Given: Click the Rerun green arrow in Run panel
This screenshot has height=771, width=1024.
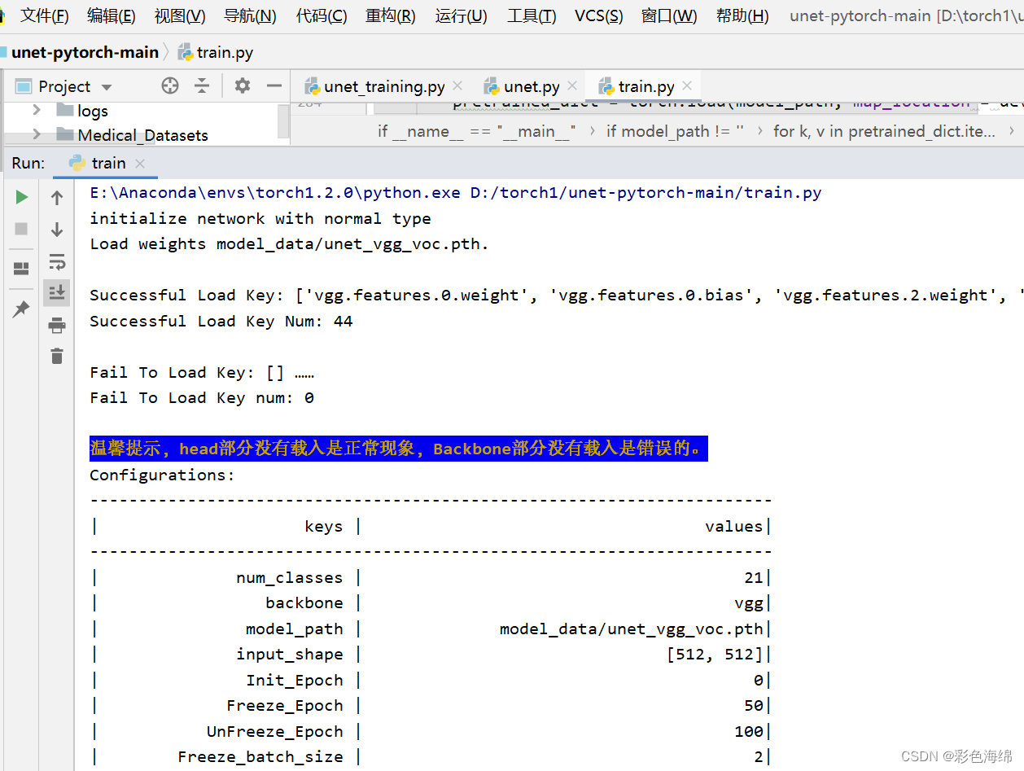Looking at the screenshot, I should [x=21, y=196].
